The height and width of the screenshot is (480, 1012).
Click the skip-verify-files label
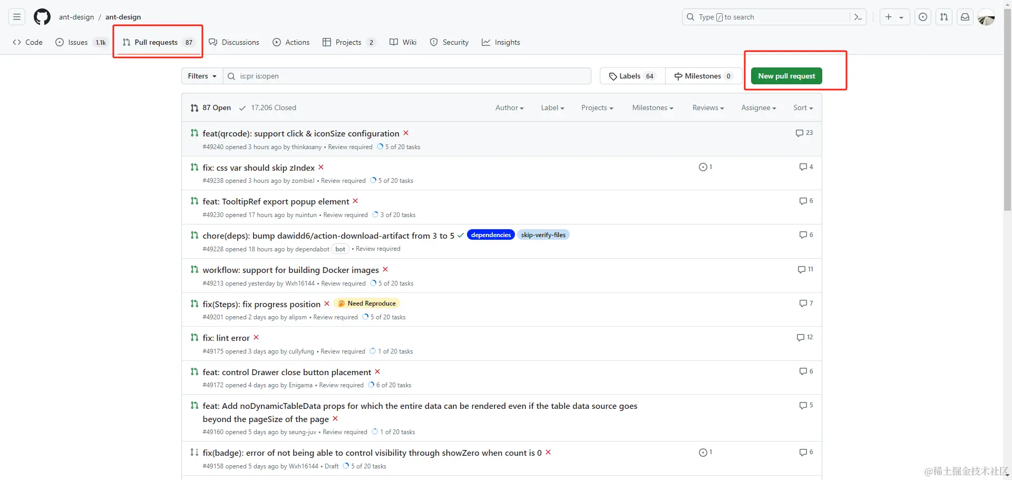(x=543, y=235)
